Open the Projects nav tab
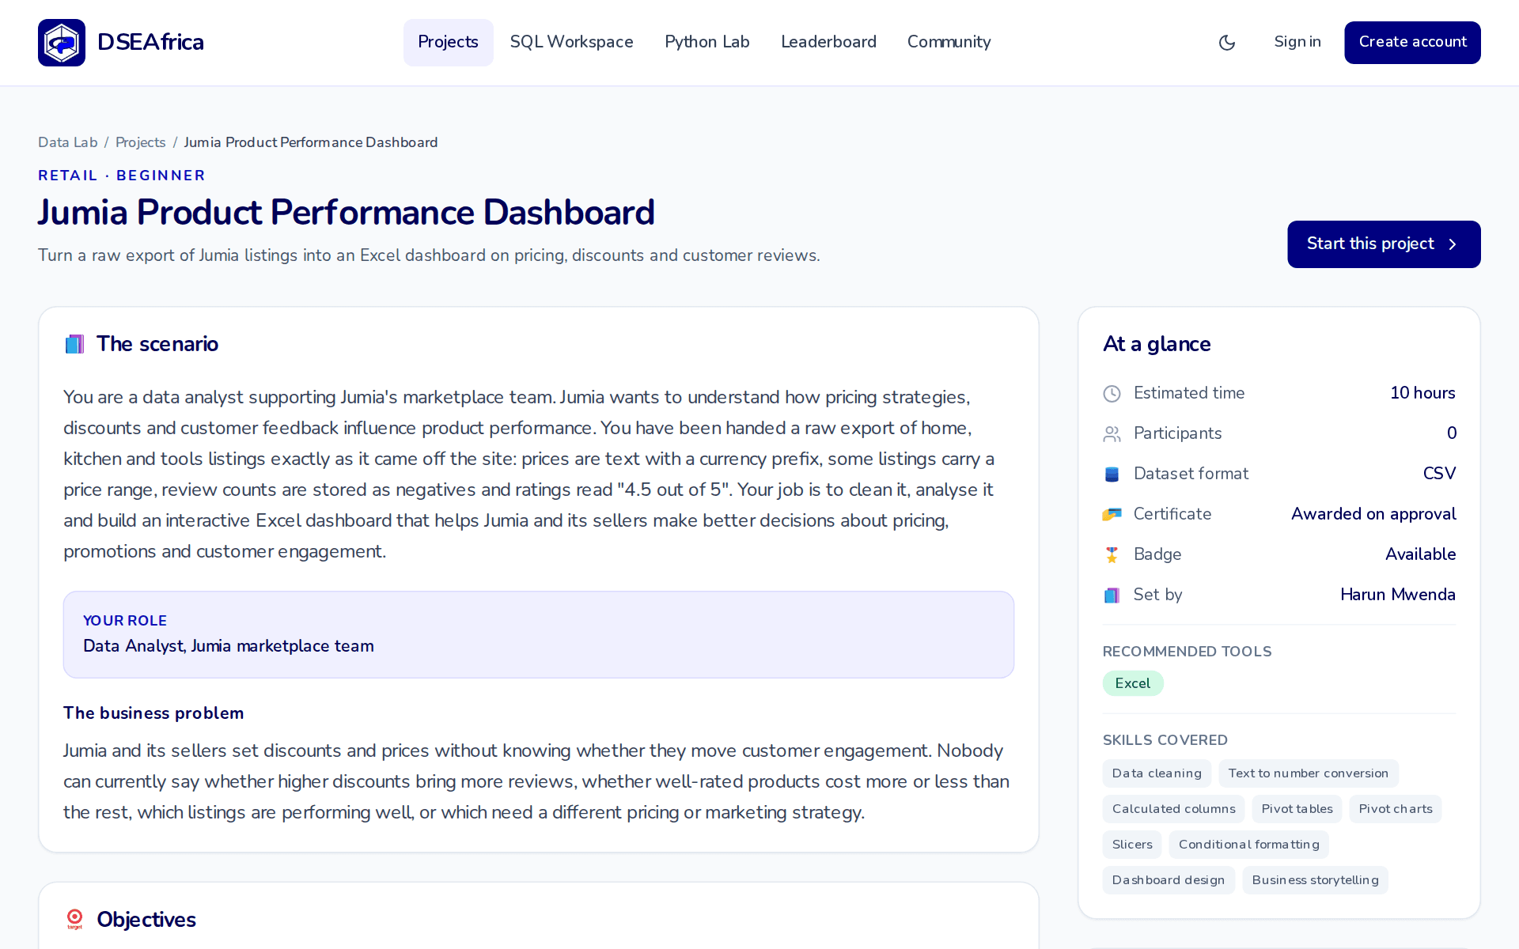1519x949 pixels. [x=448, y=42]
